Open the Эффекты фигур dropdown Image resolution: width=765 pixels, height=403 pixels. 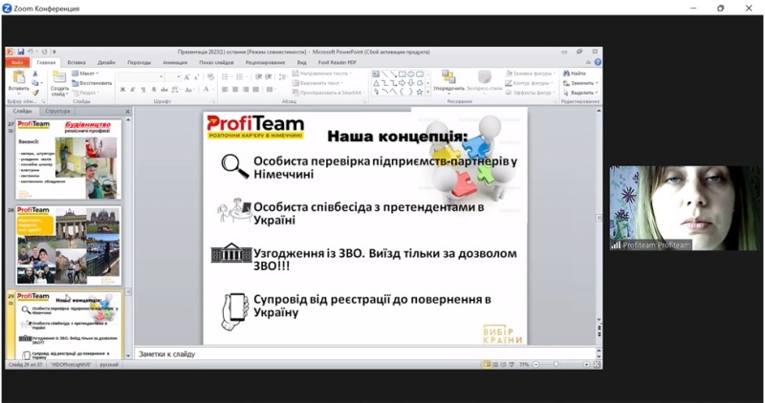coord(531,93)
